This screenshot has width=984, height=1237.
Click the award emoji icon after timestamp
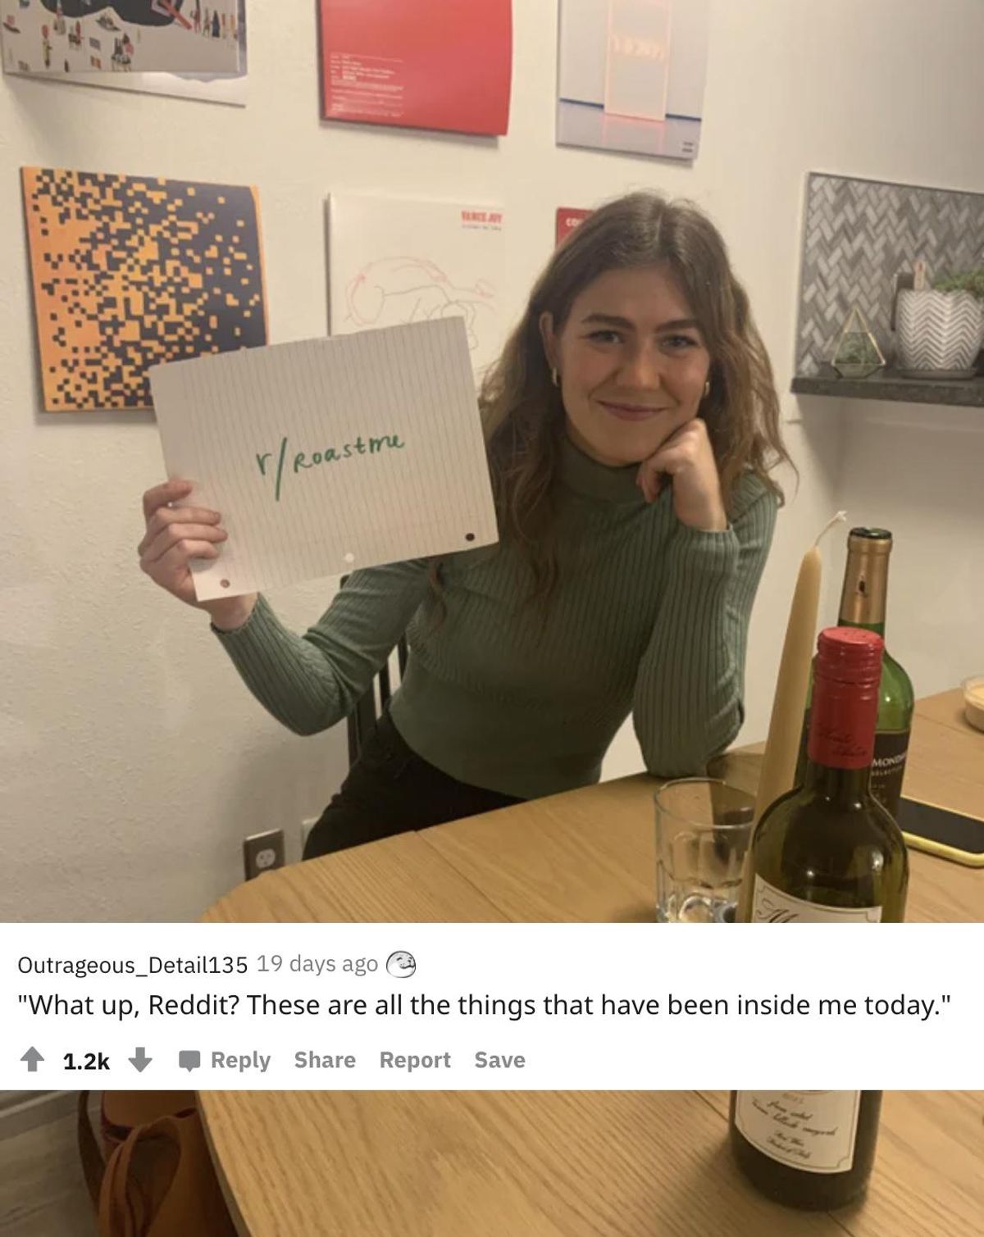point(401,964)
